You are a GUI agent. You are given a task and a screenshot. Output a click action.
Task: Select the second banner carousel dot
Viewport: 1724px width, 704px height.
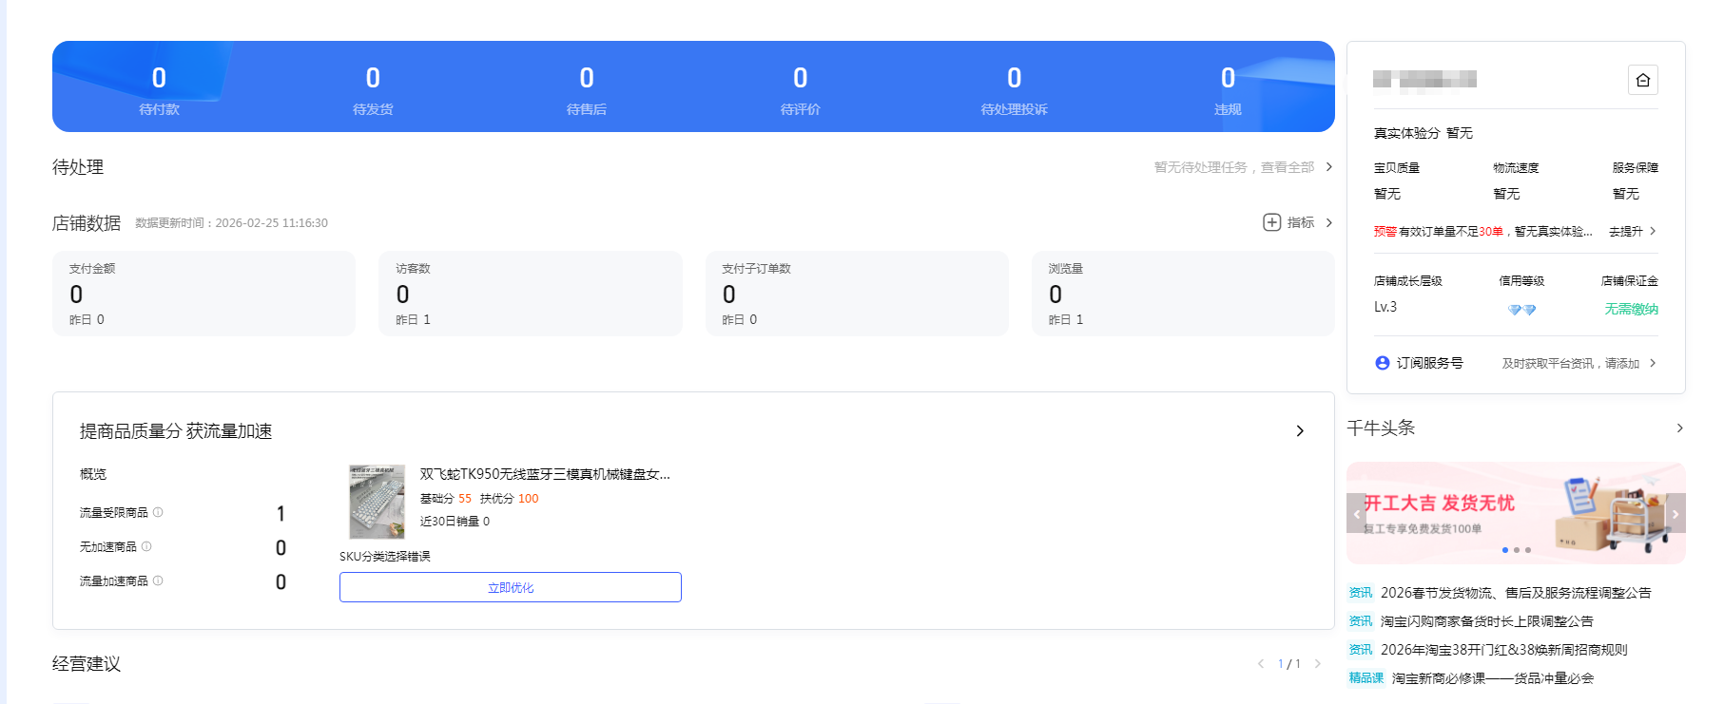click(x=1516, y=550)
